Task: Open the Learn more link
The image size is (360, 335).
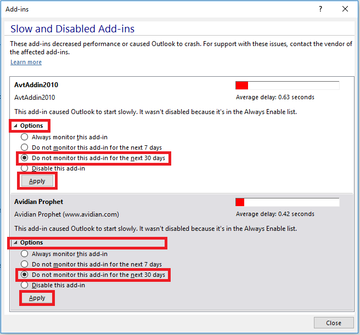Action: click(26, 62)
